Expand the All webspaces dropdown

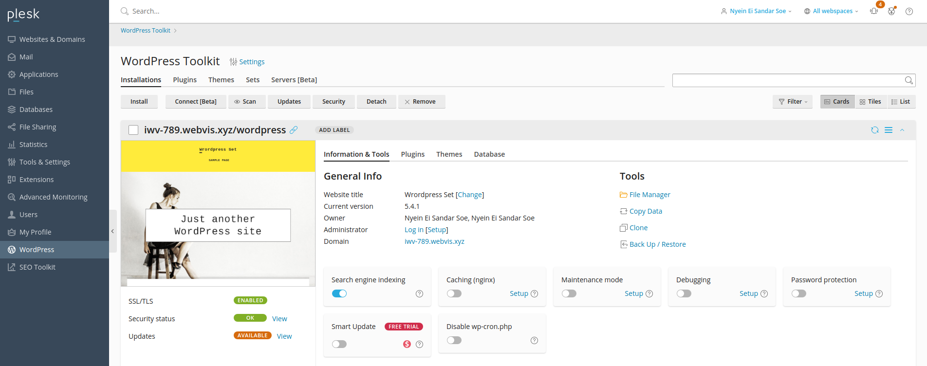tap(832, 11)
